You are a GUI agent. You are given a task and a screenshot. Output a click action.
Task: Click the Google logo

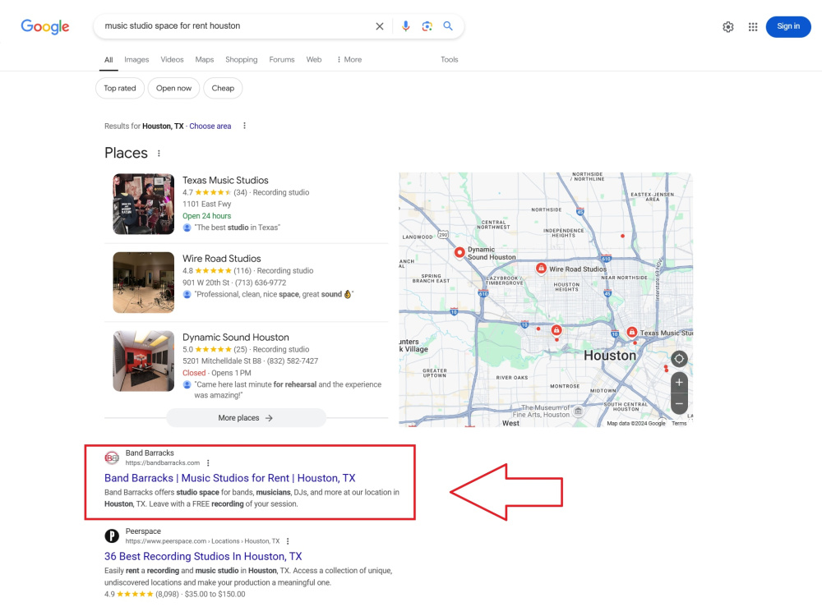(45, 26)
